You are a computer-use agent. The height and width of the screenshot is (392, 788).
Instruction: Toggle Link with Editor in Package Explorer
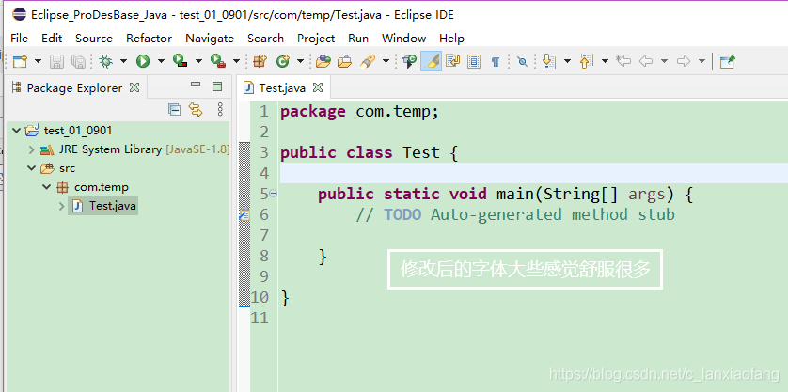coord(196,109)
